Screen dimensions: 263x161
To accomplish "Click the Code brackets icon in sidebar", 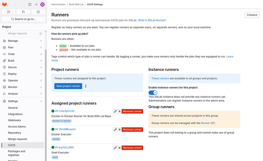I will click(x=5, y=54).
